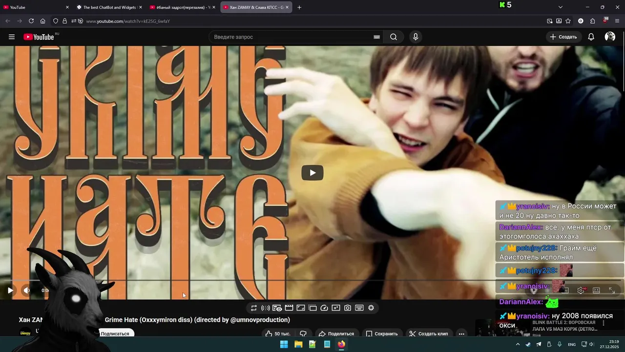Toggle subtitles button in player

click(565, 290)
